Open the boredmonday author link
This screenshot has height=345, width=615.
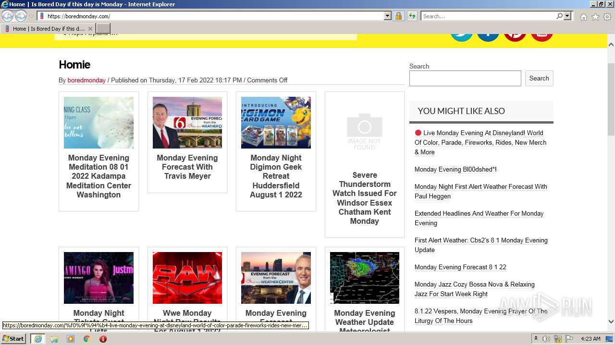pyautogui.click(x=86, y=80)
